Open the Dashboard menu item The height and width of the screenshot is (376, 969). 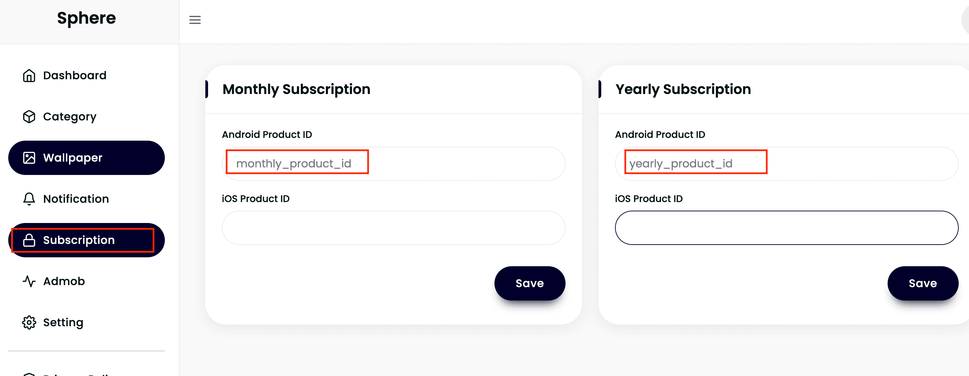coord(75,75)
